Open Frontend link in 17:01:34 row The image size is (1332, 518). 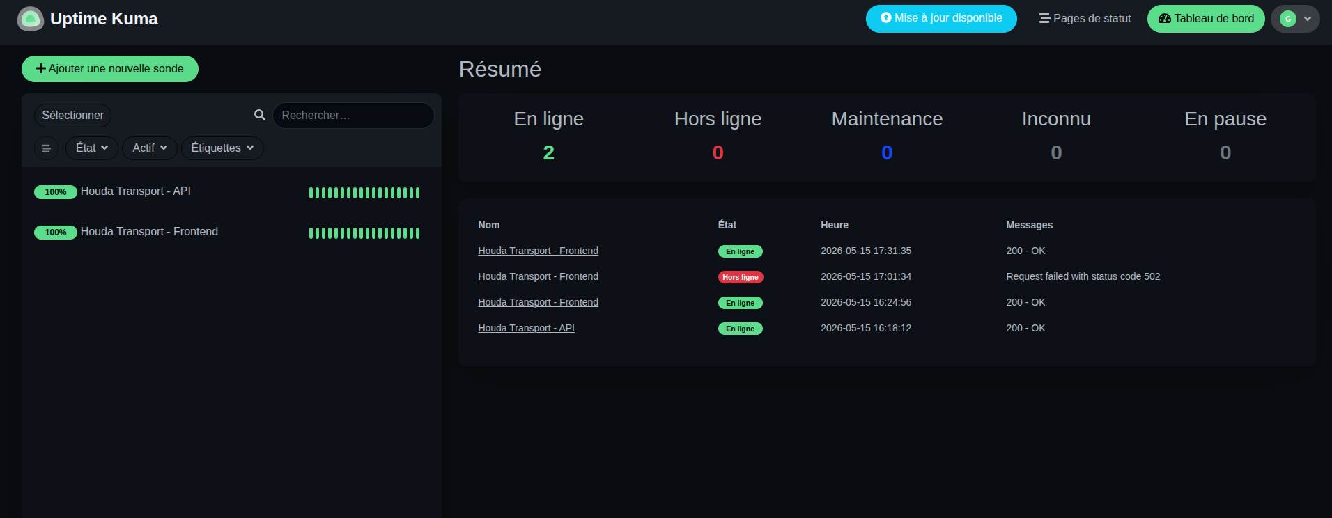pos(538,276)
